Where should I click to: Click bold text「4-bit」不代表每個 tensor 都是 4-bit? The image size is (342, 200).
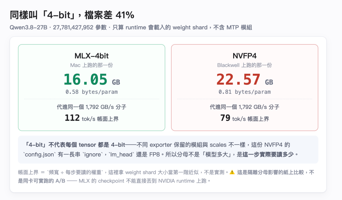point(75,145)
